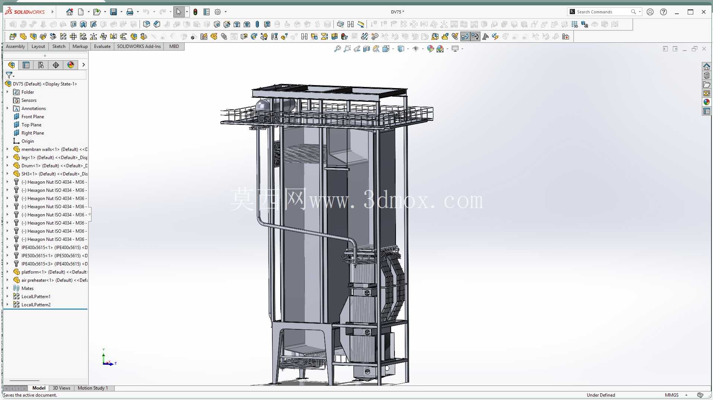Image resolution: width=713 pixels, height=400 pixels.
Task: Expand the Annotations tree node
Action: point(7,108)
